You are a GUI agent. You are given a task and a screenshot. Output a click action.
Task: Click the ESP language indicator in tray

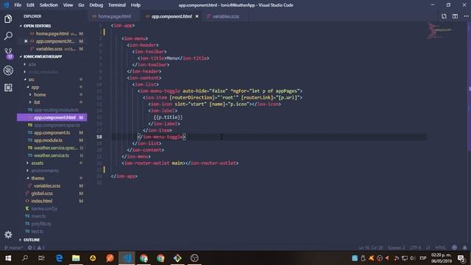tap(423, 258)
